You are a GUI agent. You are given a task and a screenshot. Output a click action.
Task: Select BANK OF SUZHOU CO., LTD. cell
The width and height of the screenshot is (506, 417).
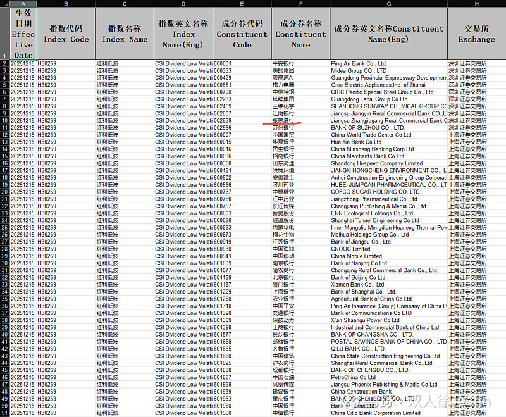pos(388,128)
